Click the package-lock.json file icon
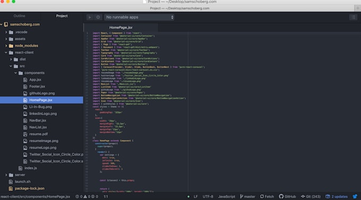 coord(11,188)
